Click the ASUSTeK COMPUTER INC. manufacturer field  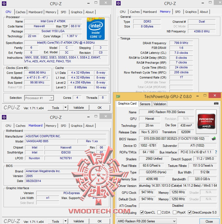pyautogui.click(x=66, y=136)
